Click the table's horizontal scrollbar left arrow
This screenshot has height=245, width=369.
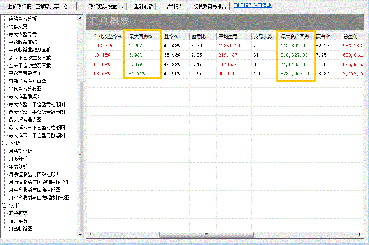pos(90,234)
